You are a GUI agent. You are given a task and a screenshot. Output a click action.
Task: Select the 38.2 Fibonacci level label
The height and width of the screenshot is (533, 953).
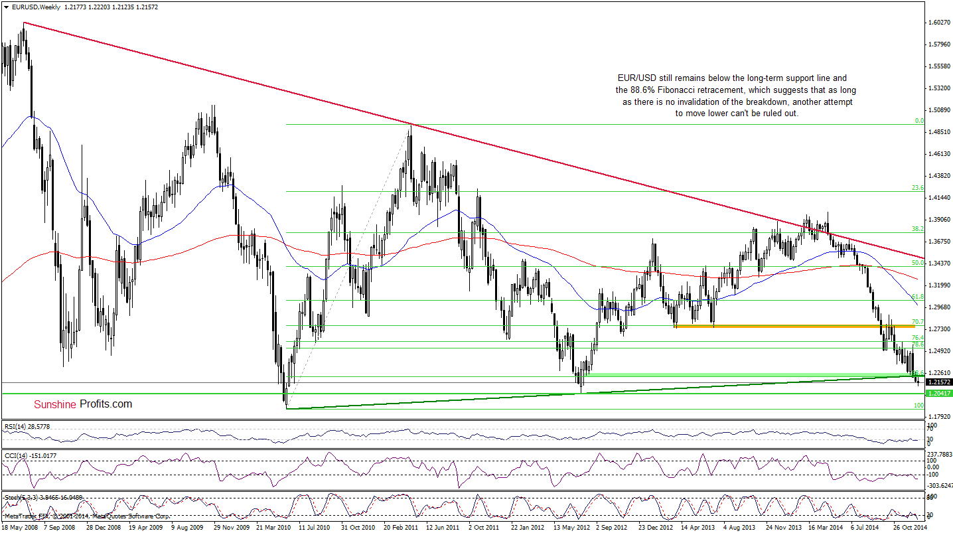coord(918,228)
